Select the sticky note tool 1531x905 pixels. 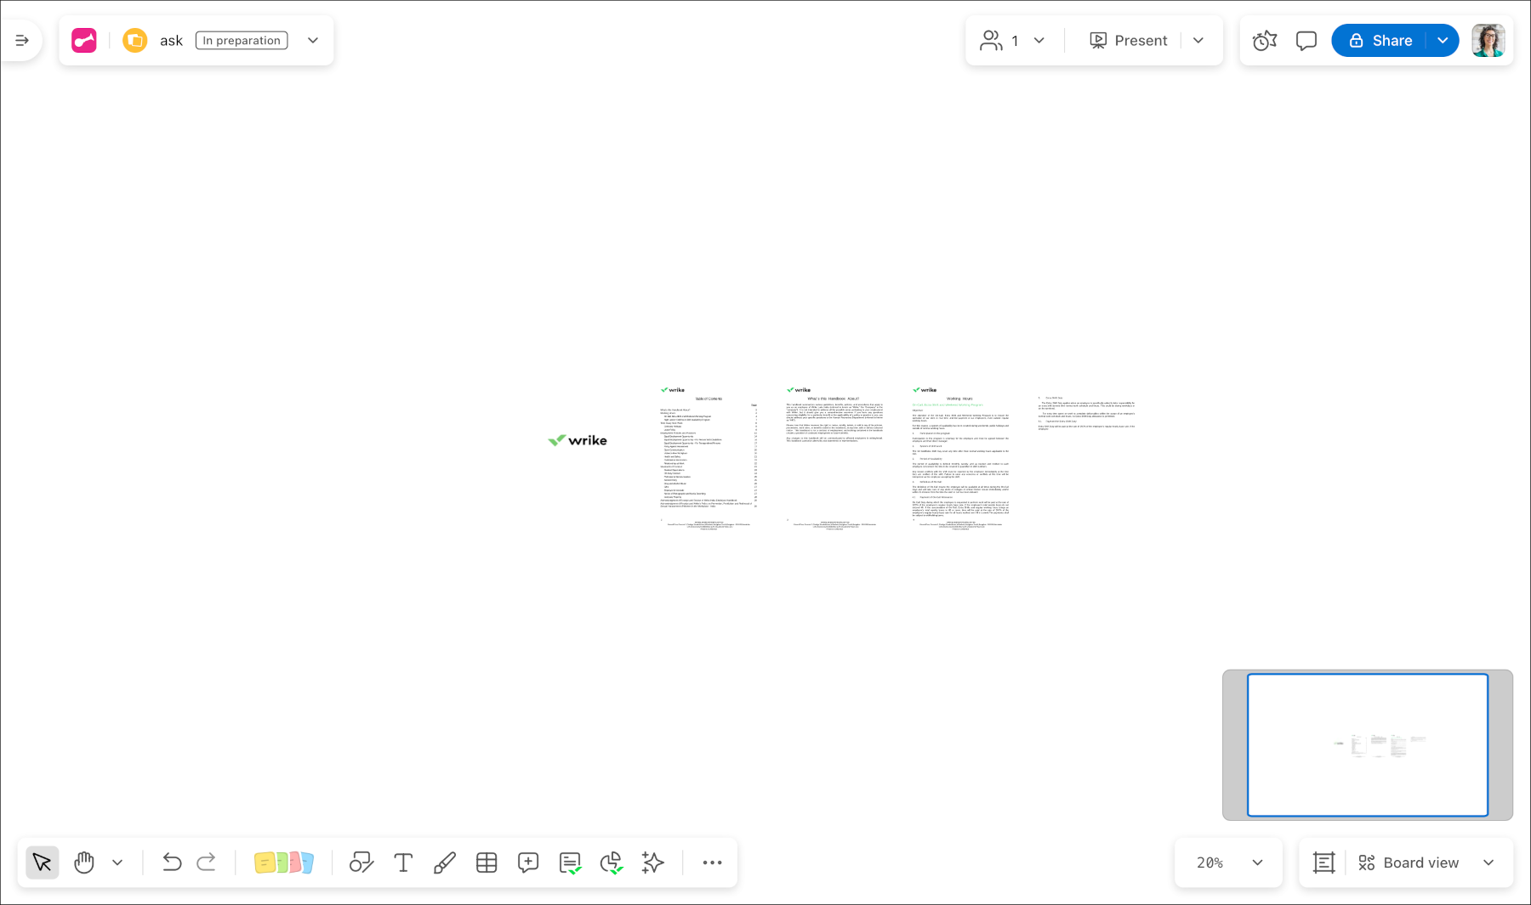pos(284,863)
